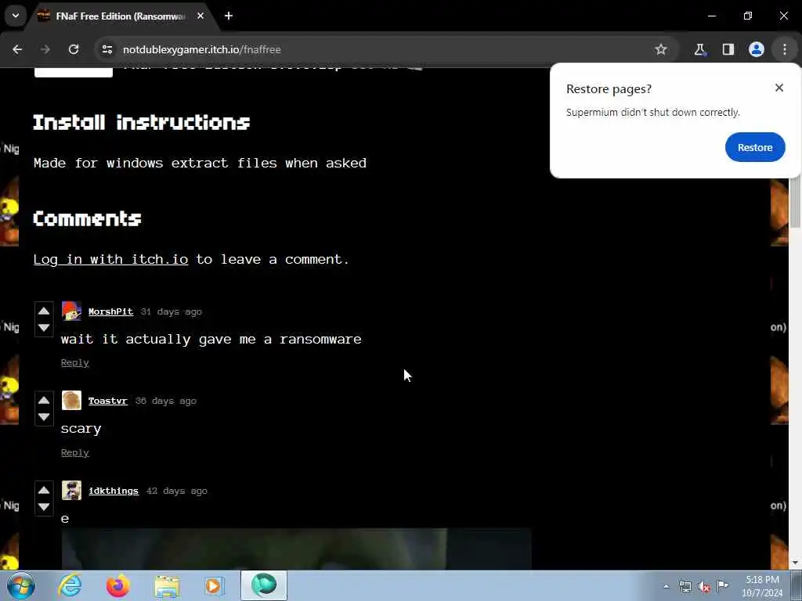Viewport: 802px width, 601px height.
Task: Upvote Toastvr's comment
Action: point(44,400)
